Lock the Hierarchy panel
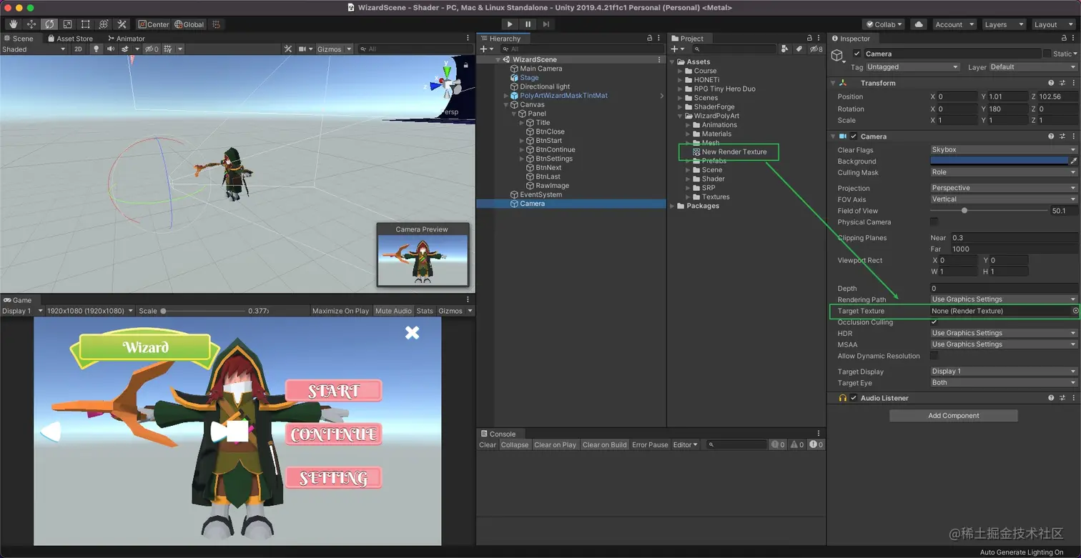 pos(649,39)
